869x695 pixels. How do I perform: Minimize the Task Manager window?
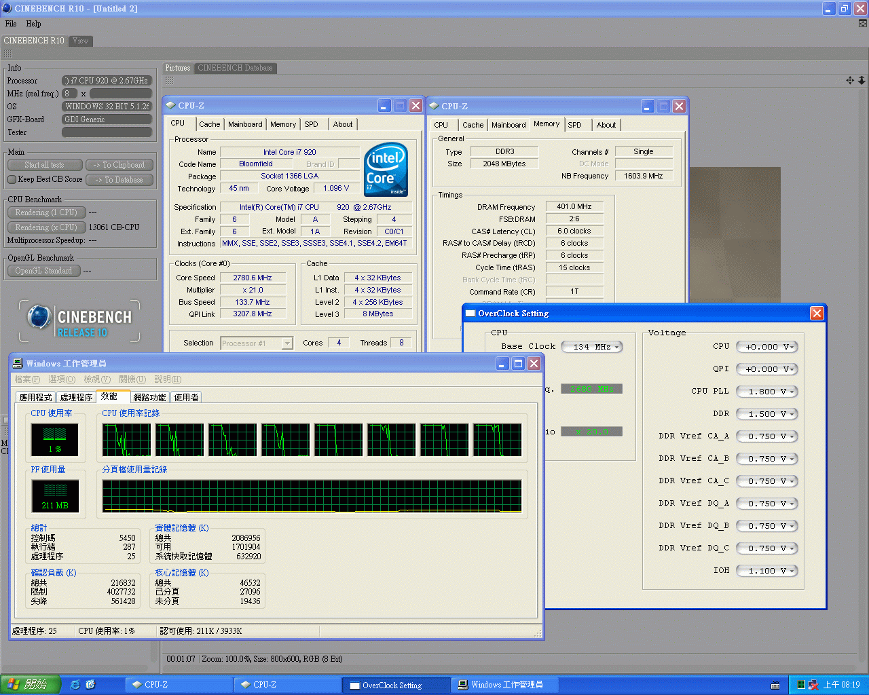(x=502, y=364)
